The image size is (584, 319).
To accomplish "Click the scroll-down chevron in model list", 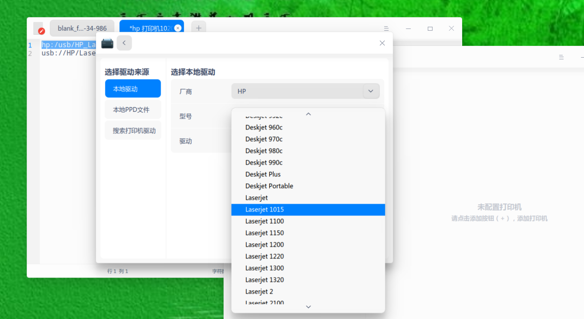I will coord(308,306).
